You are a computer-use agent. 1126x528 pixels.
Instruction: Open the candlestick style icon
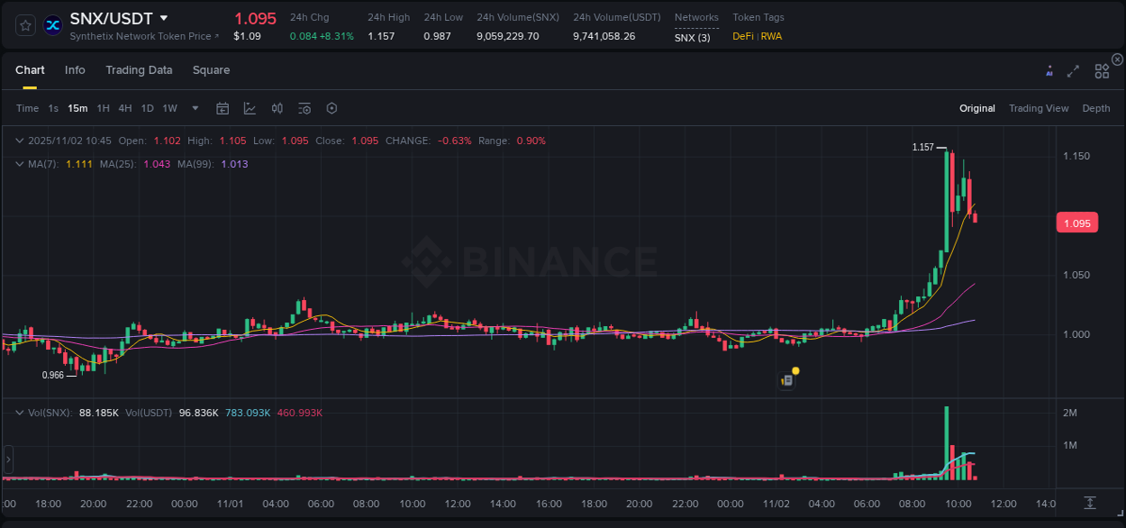click(277, 108)
